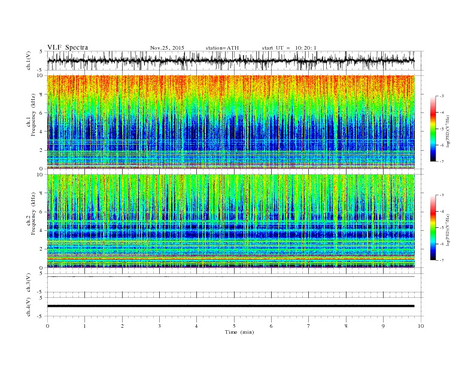Click the ch.2 colorbar "log(PSD)(V²/Hz)" label

448,230
